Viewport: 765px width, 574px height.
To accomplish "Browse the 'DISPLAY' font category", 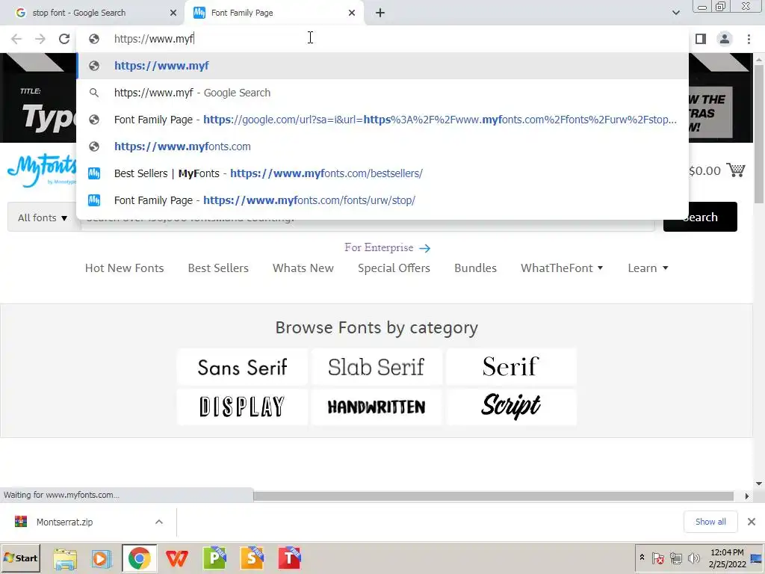I will [x=243, y=407].
